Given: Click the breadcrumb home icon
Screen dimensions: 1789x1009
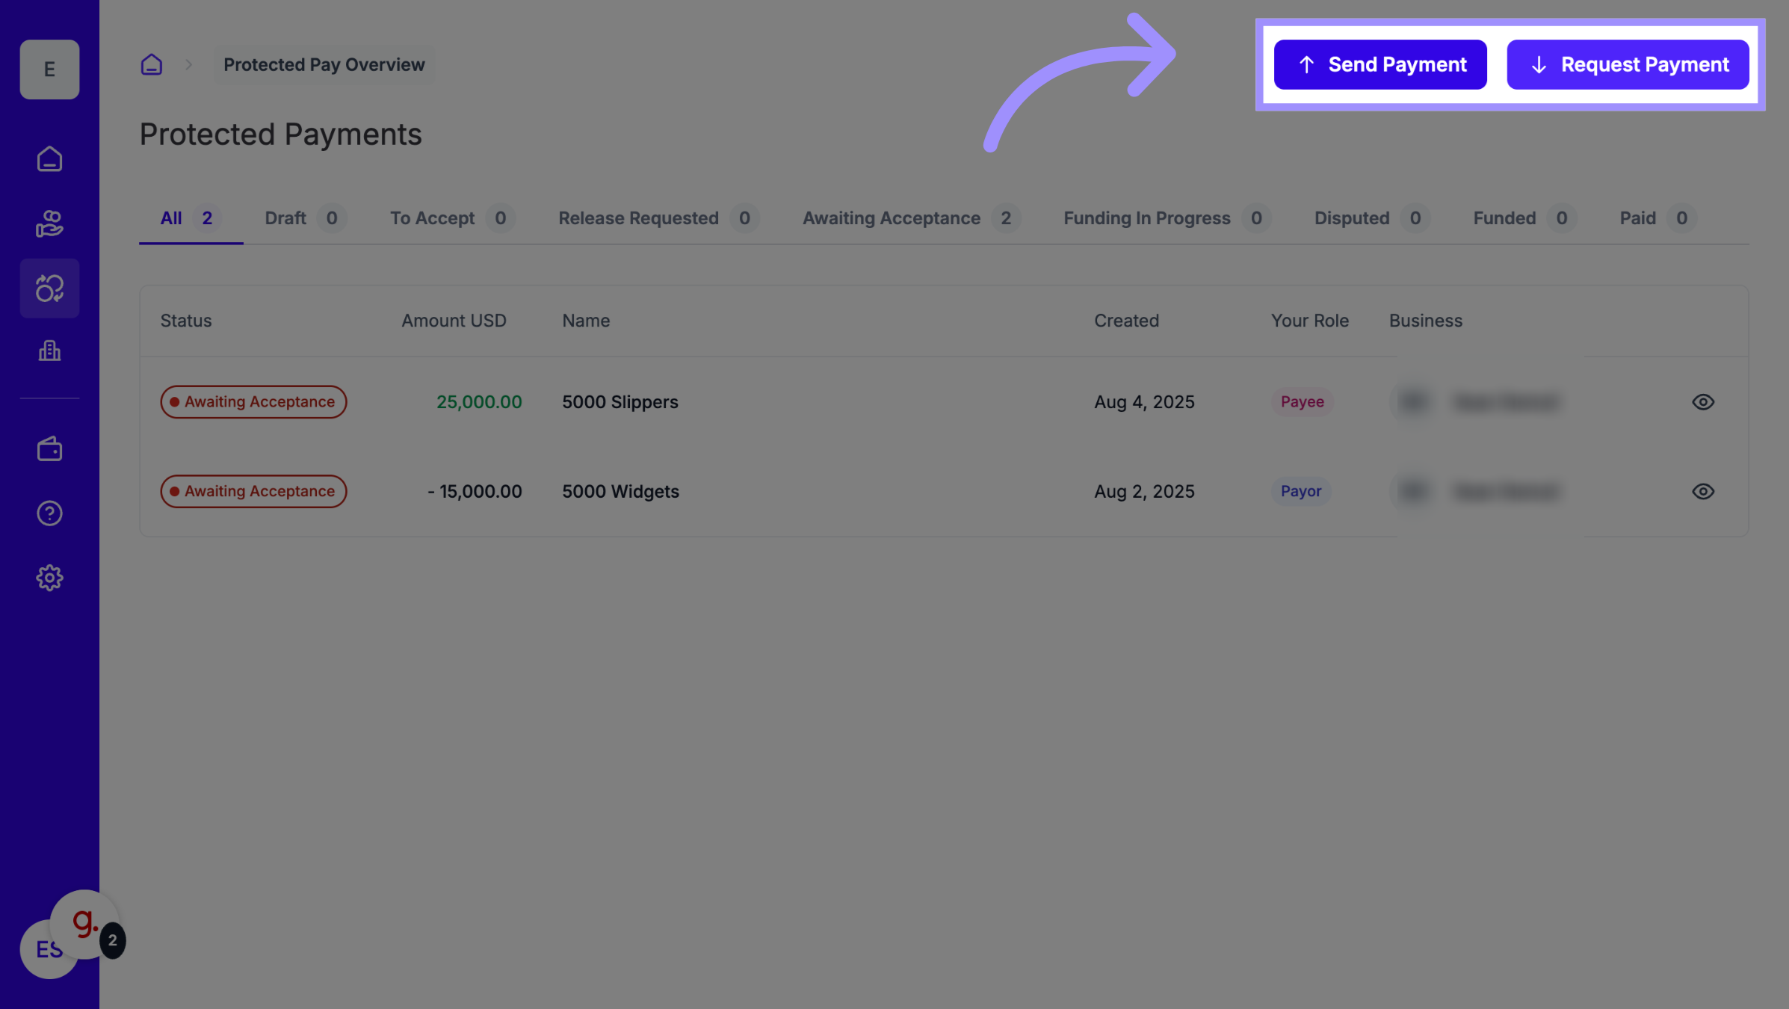Looking at the screenshot, I should (152, 65).
